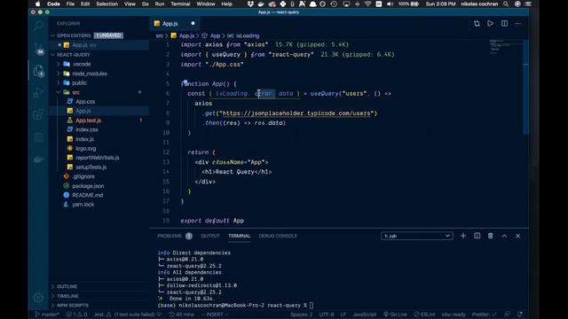568x319 pixels.
Task: Open the Docker view in activity bar
Action: tap(38, 159)
